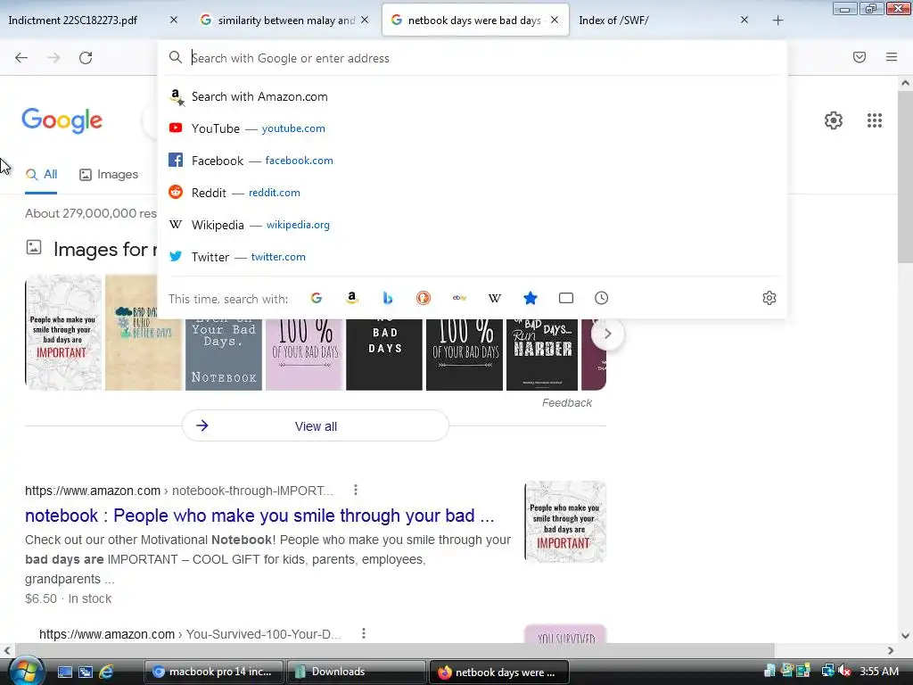Close the similarity between malay tab
913x685 pixels.
[x=365, y=21]
